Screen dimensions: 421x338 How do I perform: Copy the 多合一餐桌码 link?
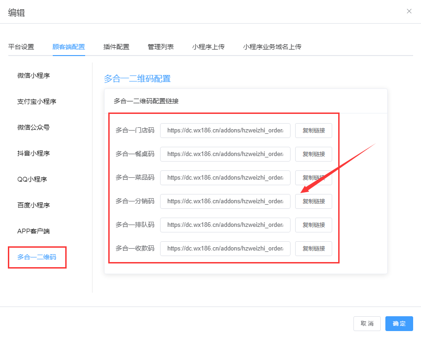(x=314, y=154)
